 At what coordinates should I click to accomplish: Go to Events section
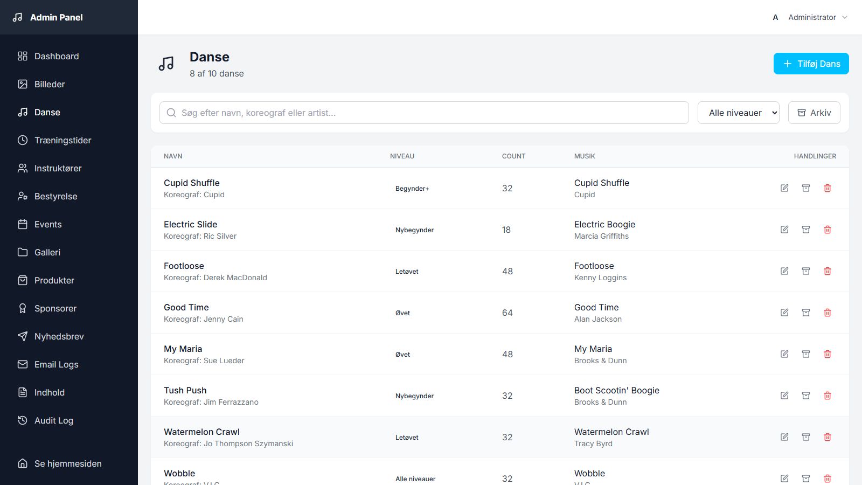pos(69,224)
